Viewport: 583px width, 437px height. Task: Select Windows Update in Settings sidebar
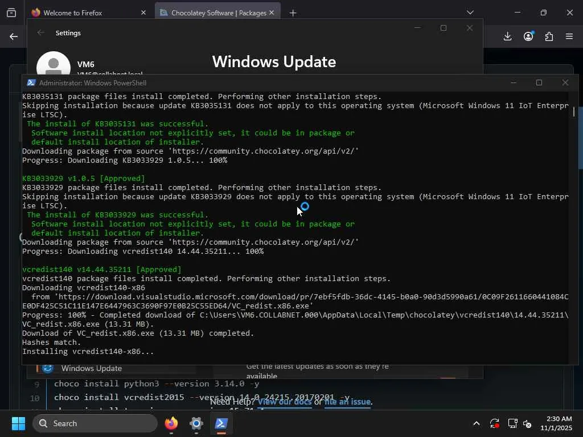tap(92, 368)
